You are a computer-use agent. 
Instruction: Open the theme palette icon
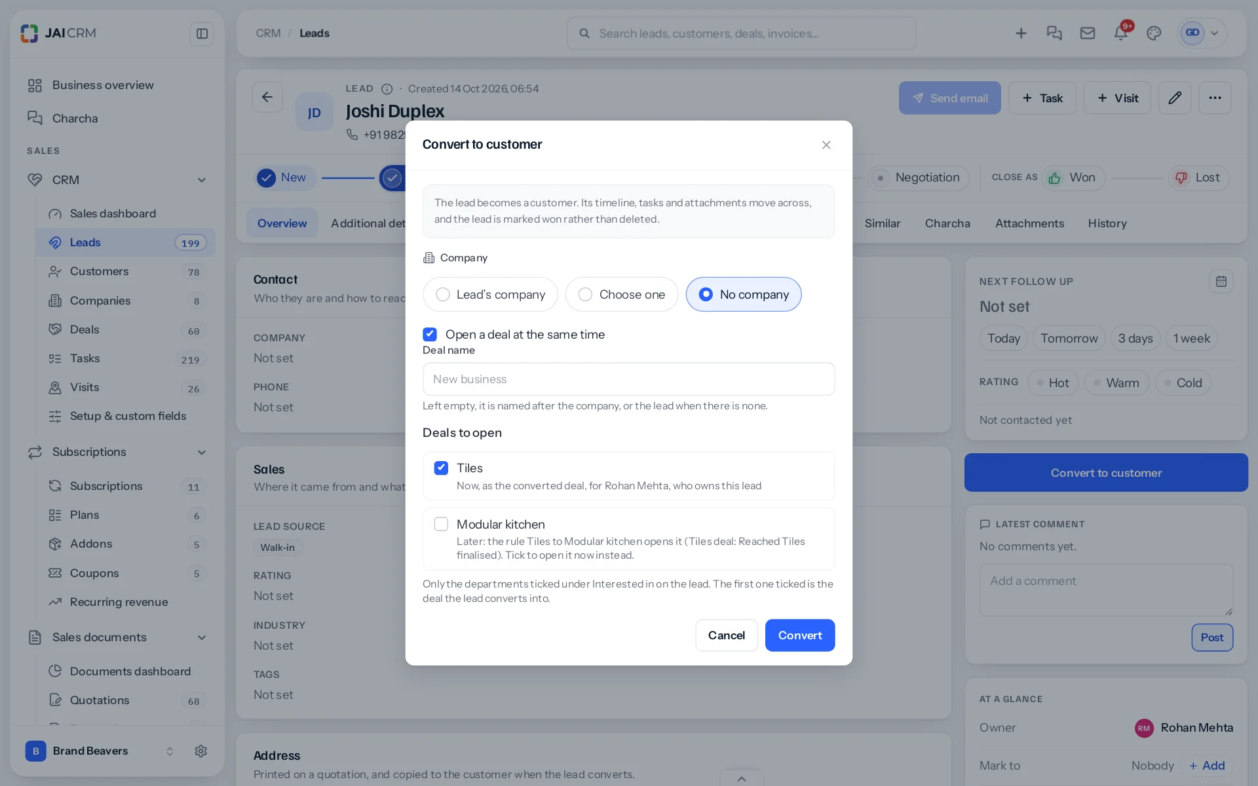(x=1154, y=33)
